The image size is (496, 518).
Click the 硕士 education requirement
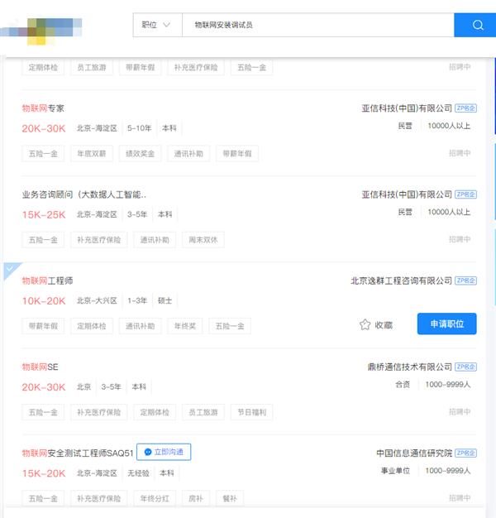[165, 300]
